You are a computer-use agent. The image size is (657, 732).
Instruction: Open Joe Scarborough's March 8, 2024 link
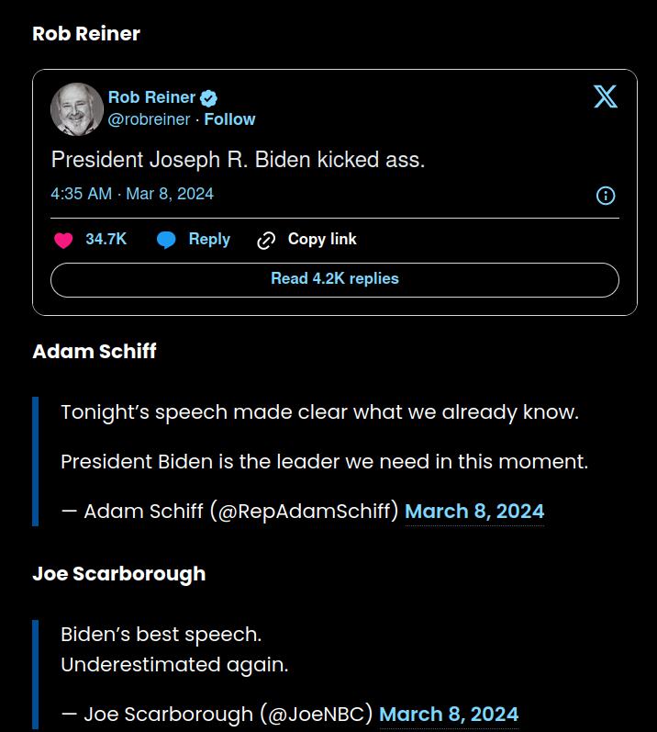click(x=449, y=715)
